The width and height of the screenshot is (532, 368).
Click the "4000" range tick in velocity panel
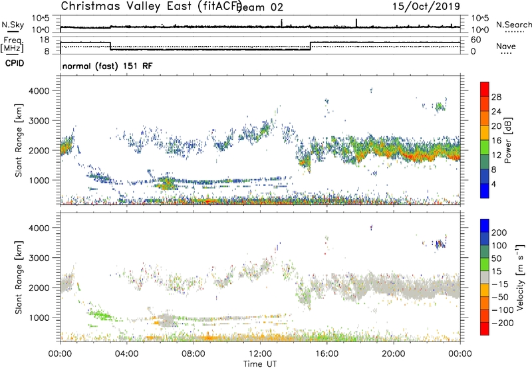(39, 228)
